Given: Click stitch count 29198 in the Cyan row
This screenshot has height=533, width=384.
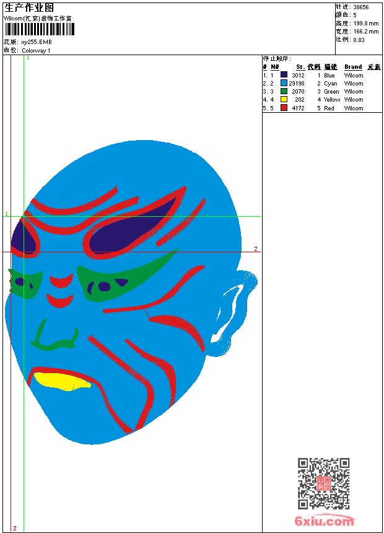Looking at the screenshot, I should [297, 83].
